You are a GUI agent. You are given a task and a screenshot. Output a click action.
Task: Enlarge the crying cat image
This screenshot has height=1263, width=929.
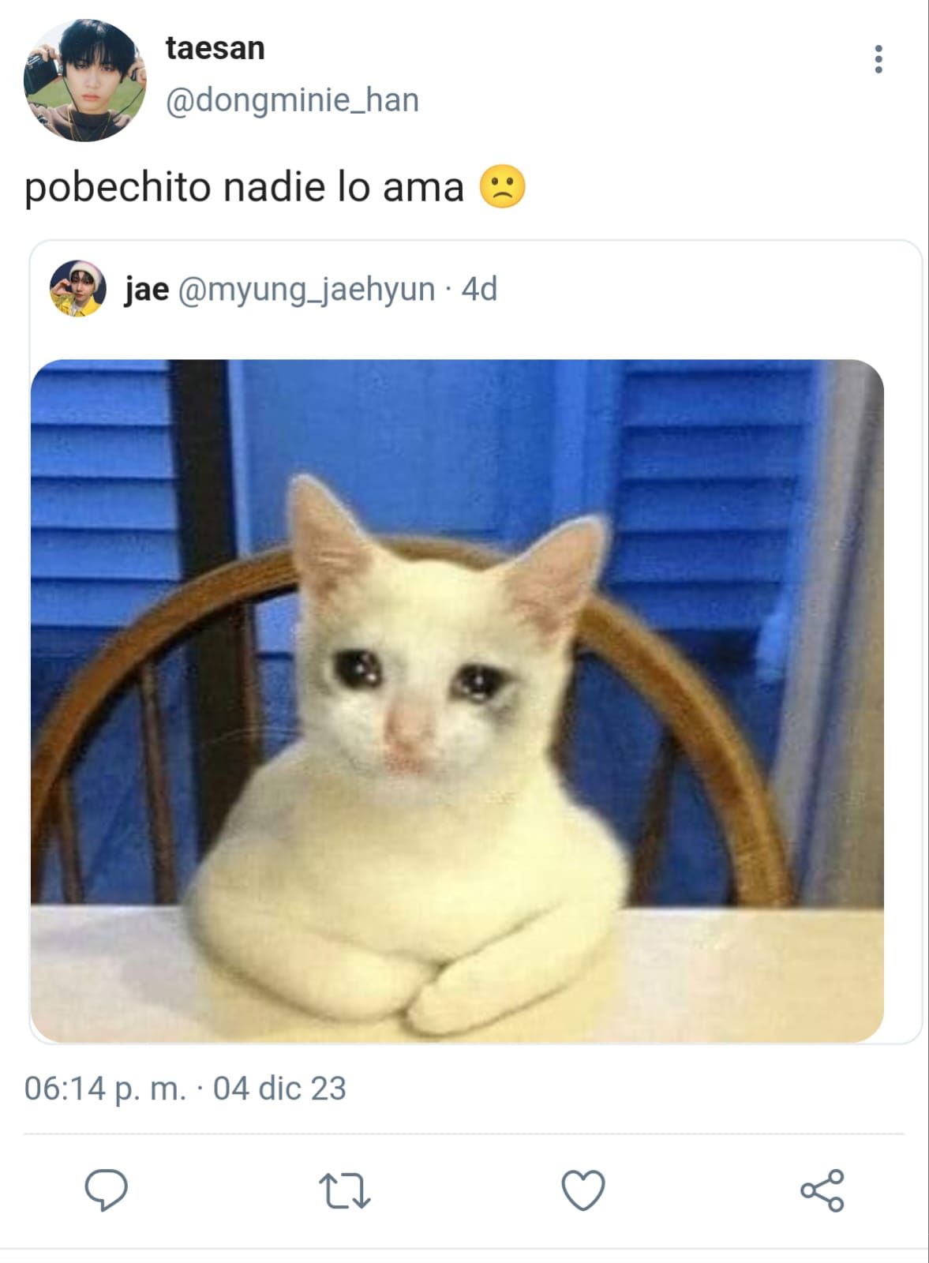(x=457, y=701)
